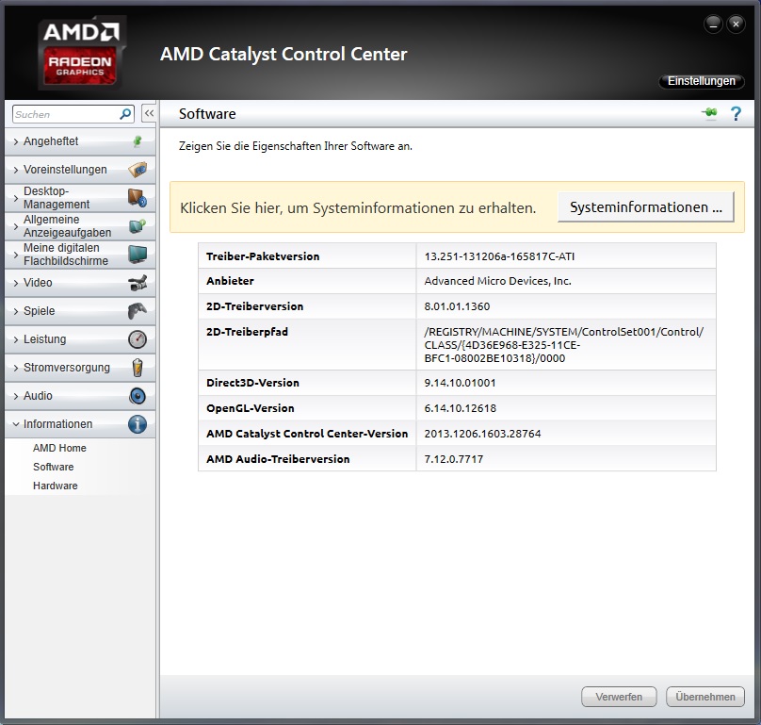Expand the Meine digitalen Flachbildschirme chevron
761x725 pixels.
[x=16, y=255]
